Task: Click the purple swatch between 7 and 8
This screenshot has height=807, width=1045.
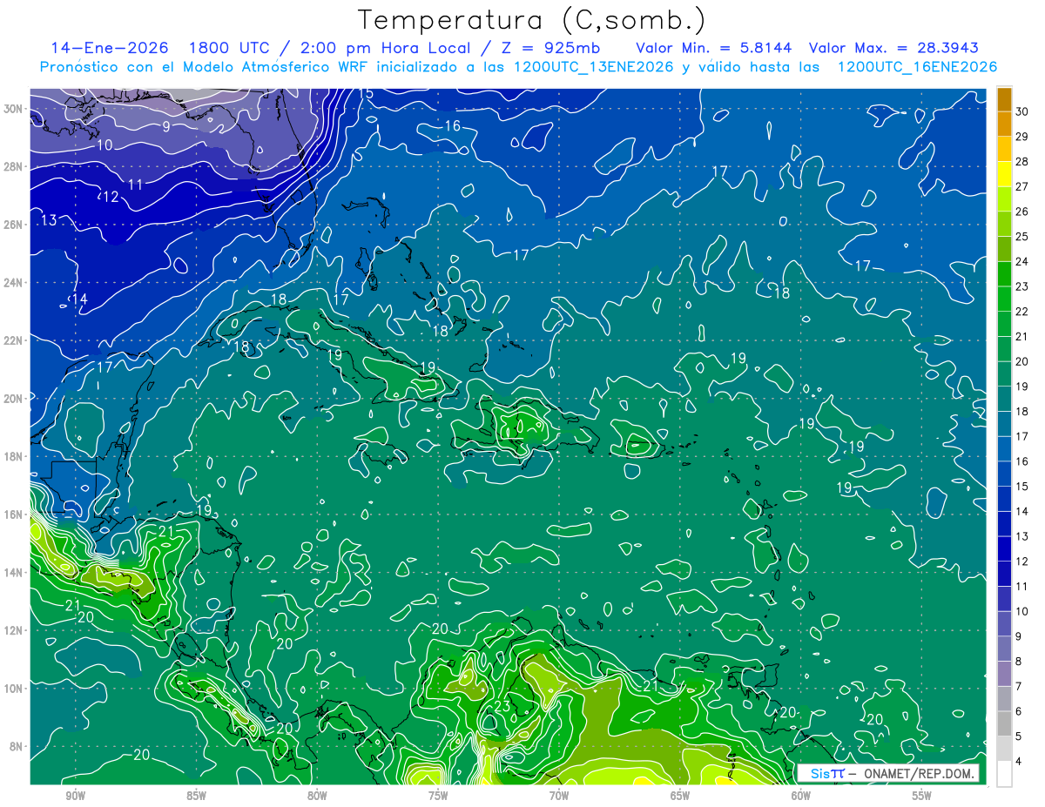Action: tap(1004, 674)
